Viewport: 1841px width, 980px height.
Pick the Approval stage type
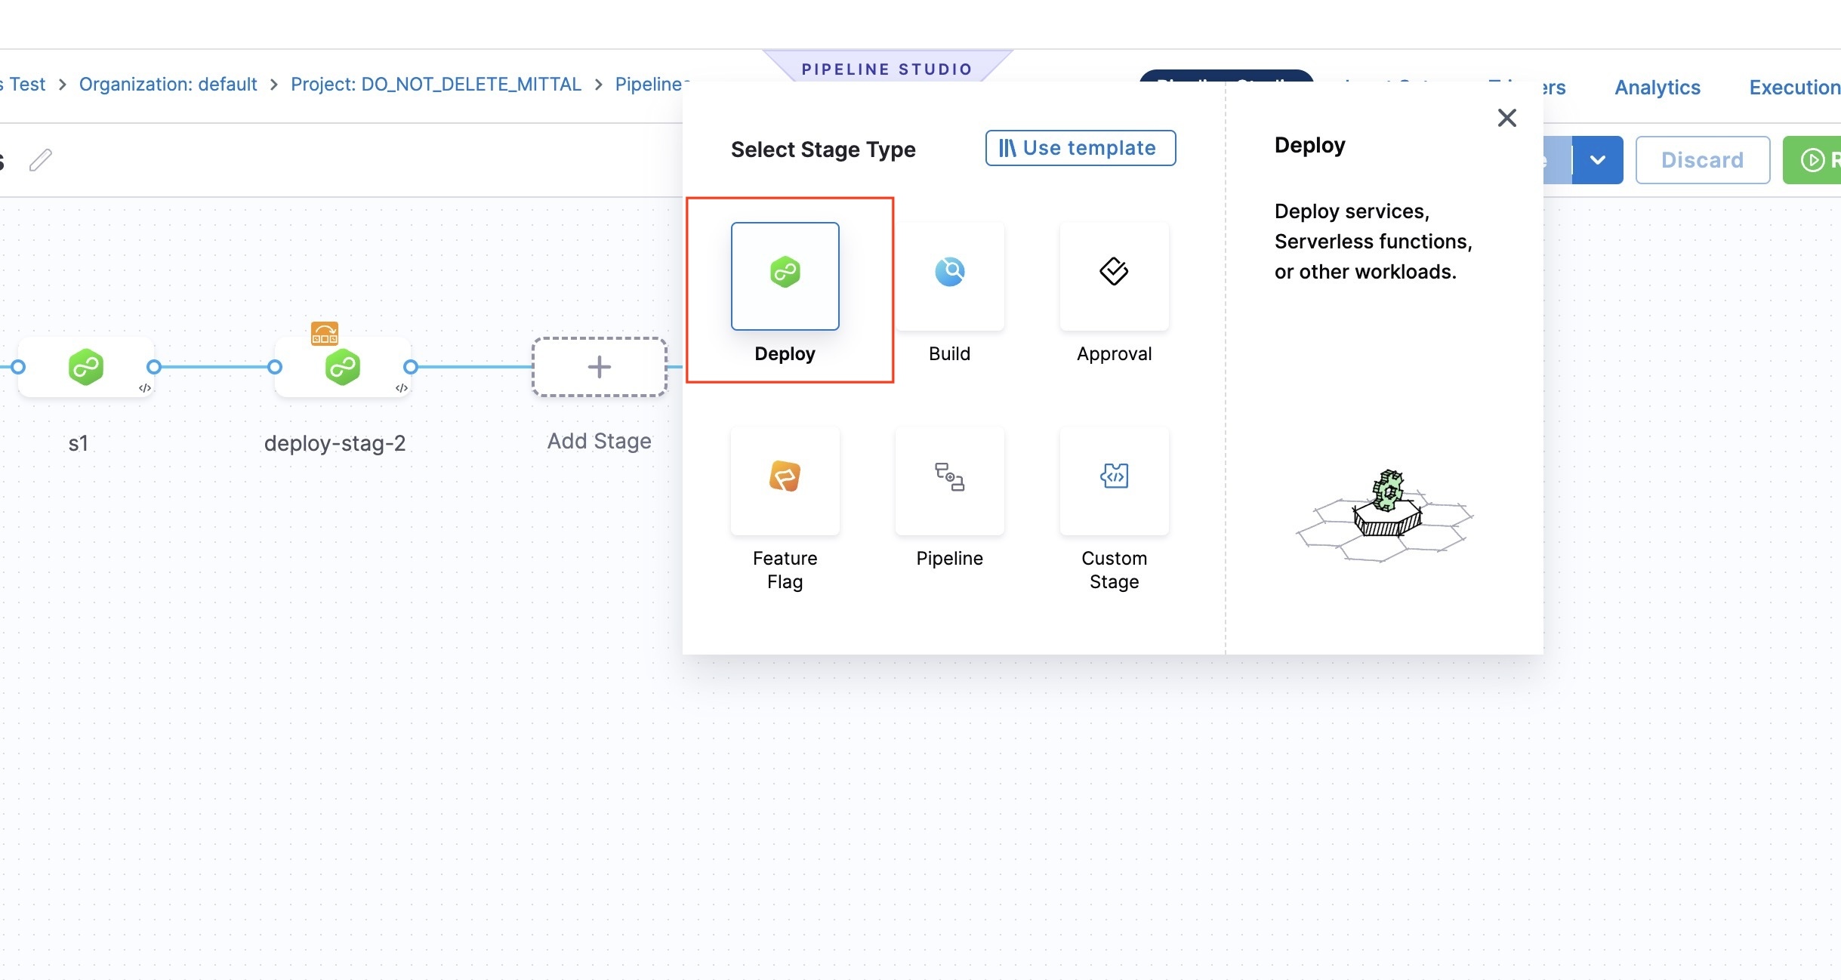coord(1114,276)
